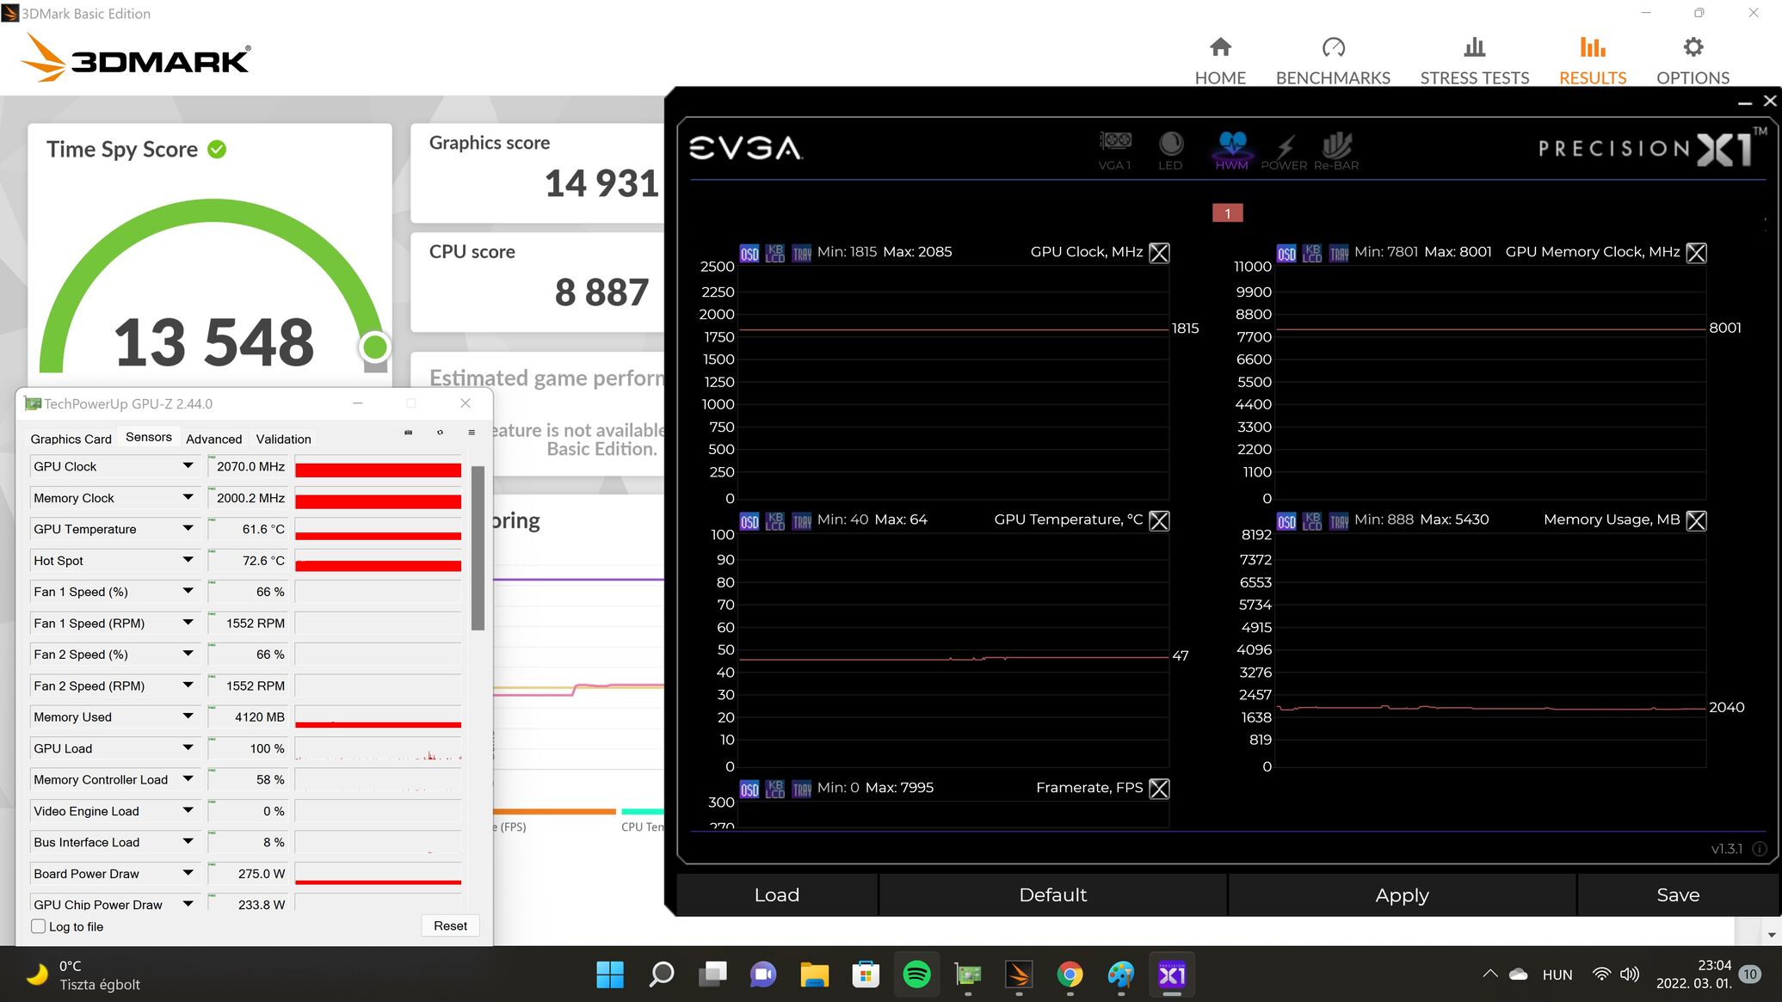Open Spotify from the taskbar

[x=916, y=974]
